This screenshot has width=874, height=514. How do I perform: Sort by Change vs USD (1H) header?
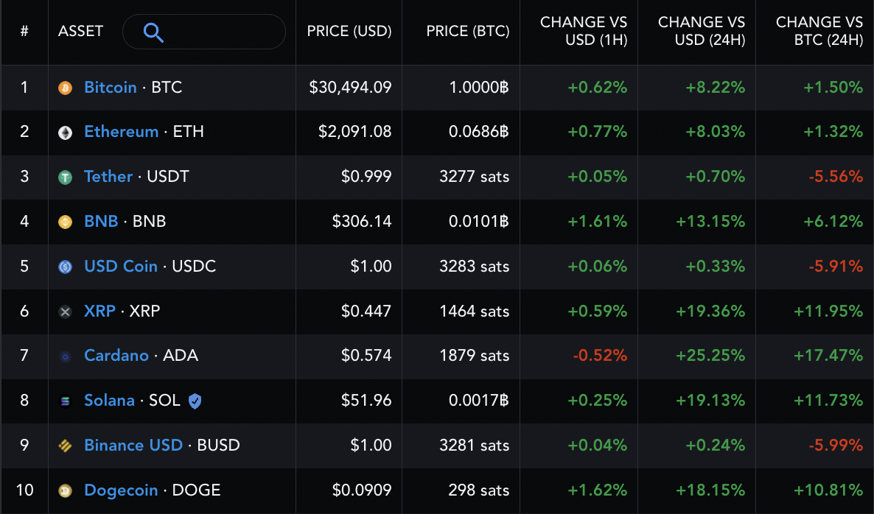584,32
